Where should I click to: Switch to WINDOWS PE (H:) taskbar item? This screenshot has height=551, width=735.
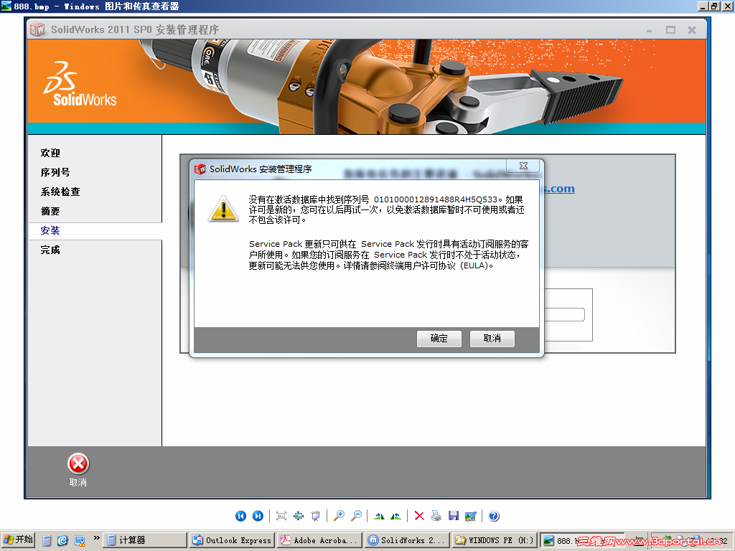495,540
